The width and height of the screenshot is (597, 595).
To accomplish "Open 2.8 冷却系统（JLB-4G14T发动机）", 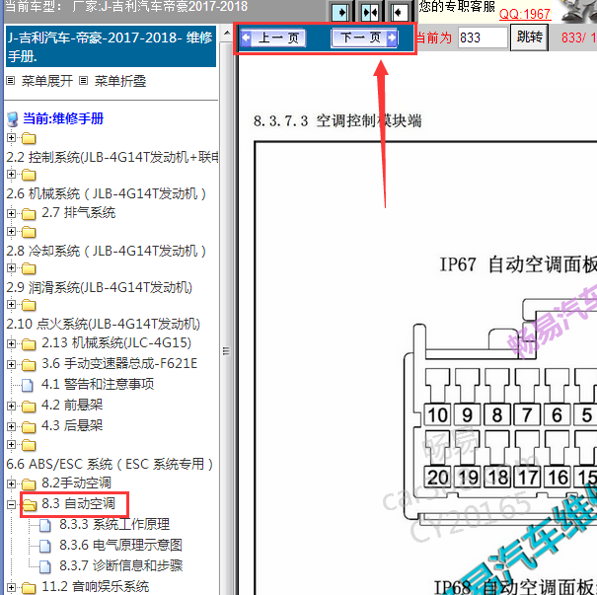I will point(107,251).
